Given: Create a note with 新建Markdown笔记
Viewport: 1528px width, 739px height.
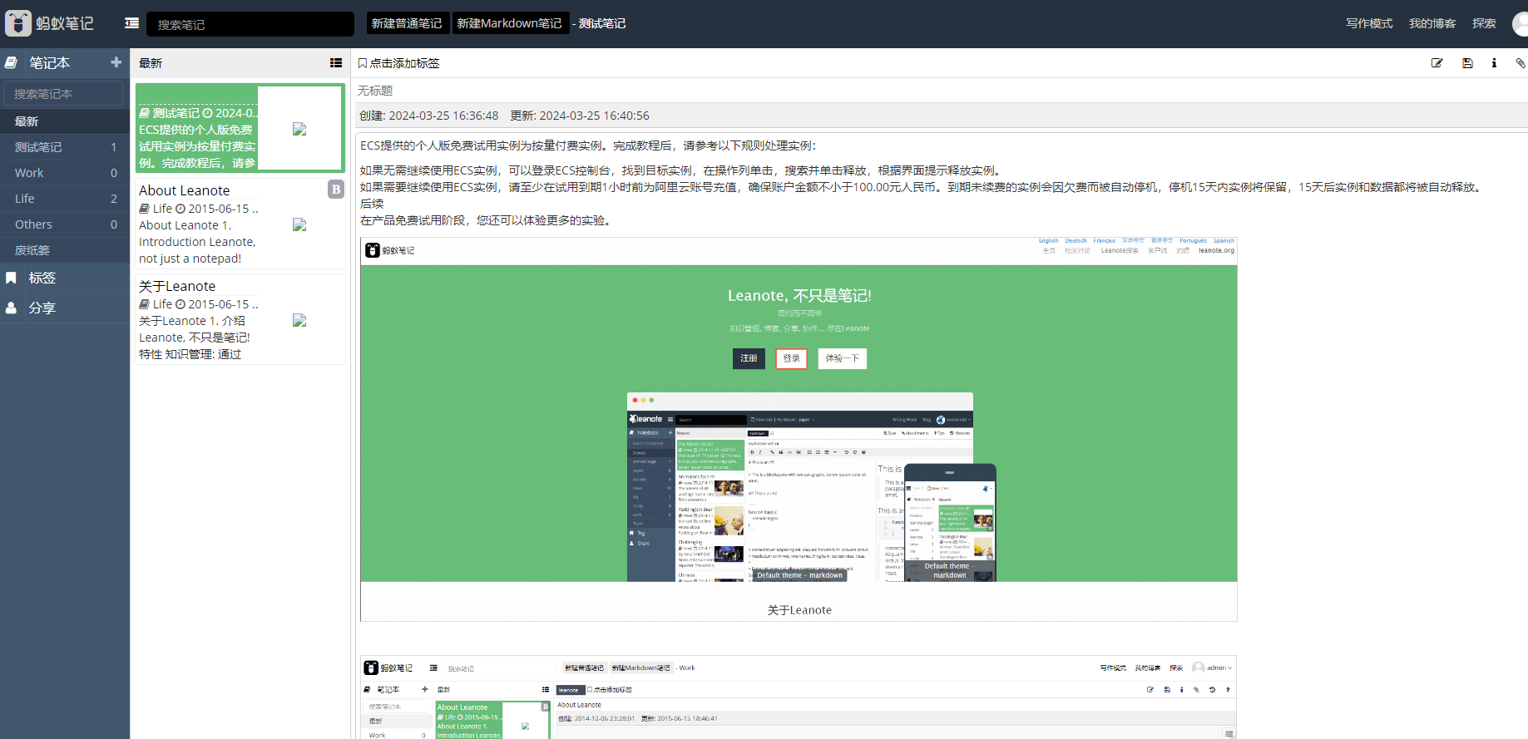Looking at the screenshot, I should 510,23.
